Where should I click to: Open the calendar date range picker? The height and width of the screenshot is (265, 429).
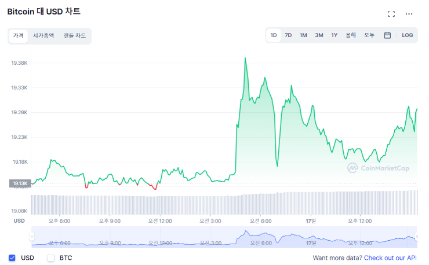coord(387,35)
